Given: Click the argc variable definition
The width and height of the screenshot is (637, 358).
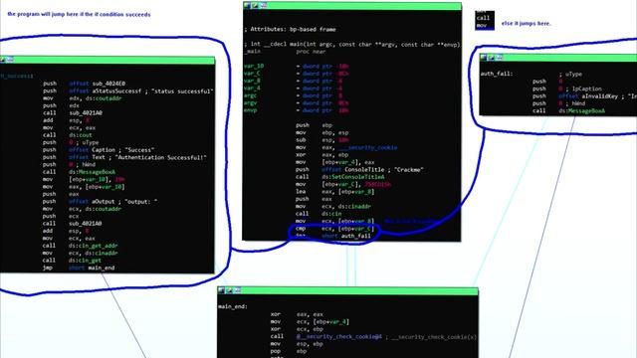Looking at the screenshot, I should click(x=294, y=95).
